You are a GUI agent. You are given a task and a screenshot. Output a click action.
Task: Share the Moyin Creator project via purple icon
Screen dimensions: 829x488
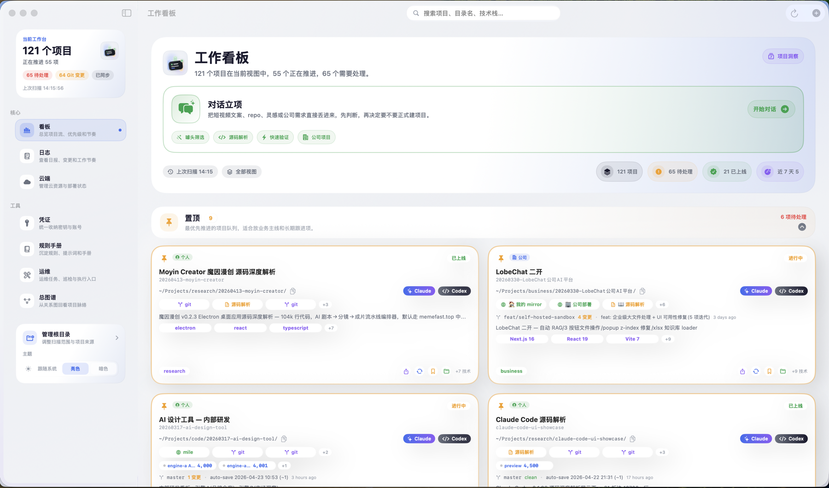(406, 371)
